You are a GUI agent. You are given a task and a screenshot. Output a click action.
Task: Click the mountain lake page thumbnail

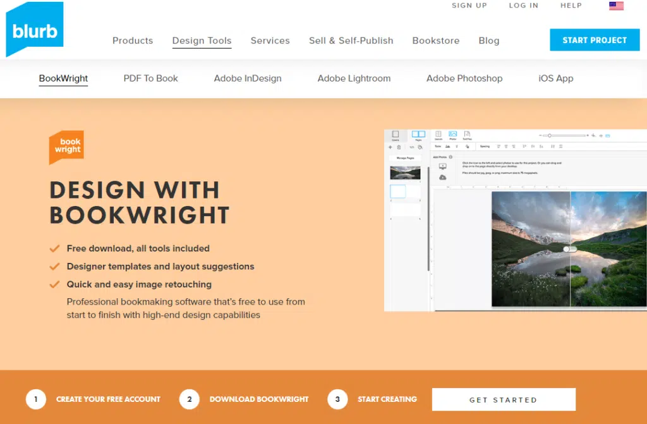[405, 173]
